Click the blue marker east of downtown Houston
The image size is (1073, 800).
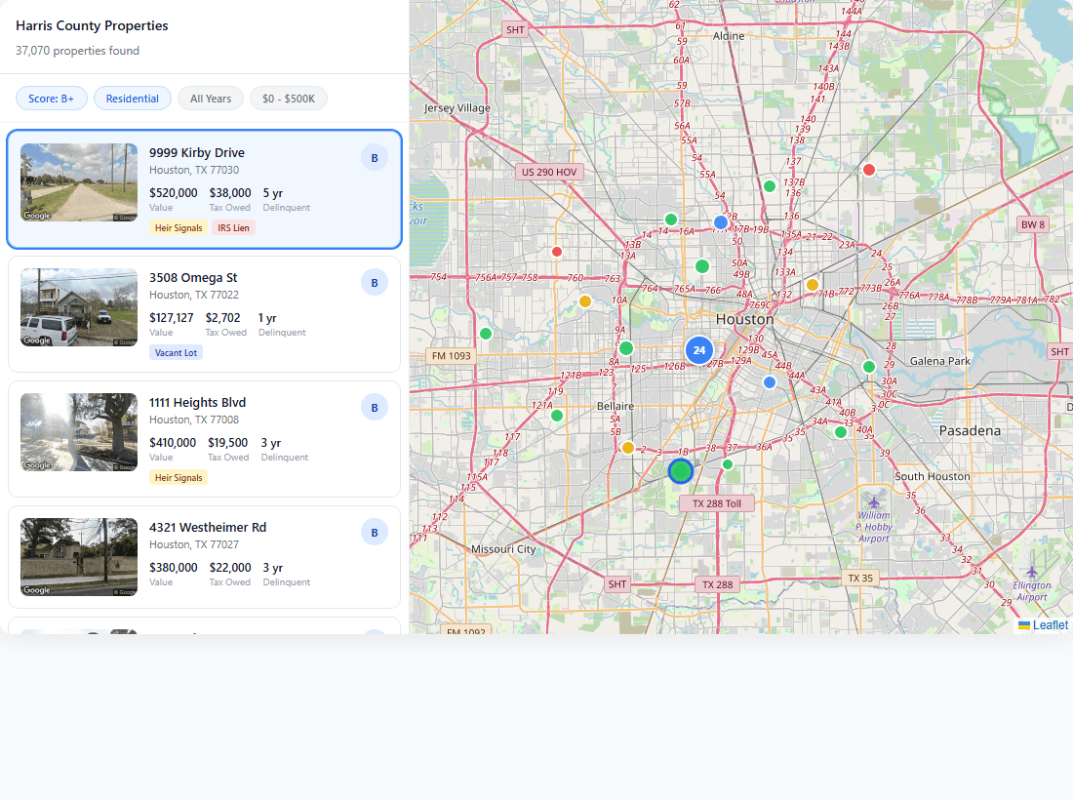point(770,382)
